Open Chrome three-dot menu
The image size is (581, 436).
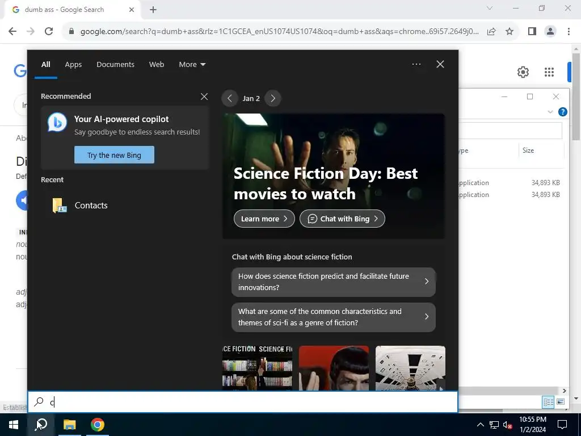569,31
